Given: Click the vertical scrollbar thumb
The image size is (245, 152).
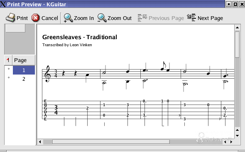Looking at the screenshot, I should (x=238, y=45).
